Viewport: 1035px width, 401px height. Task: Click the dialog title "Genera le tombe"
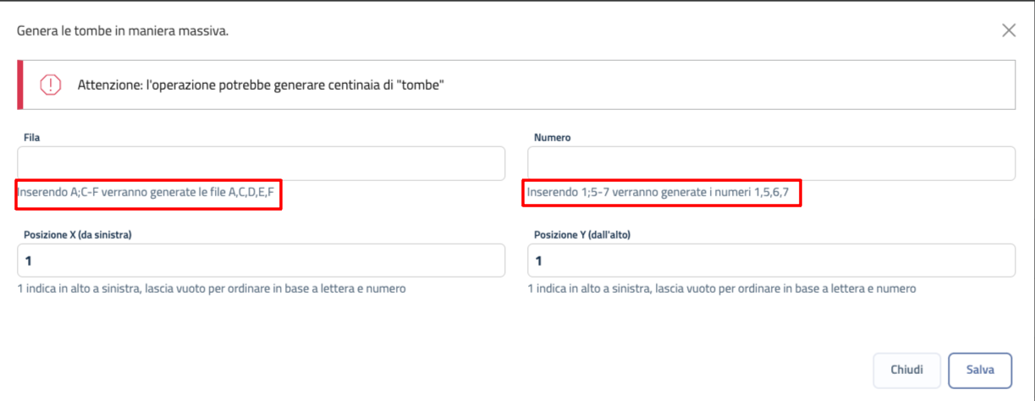pyautogui.click(x=123, y=31)
